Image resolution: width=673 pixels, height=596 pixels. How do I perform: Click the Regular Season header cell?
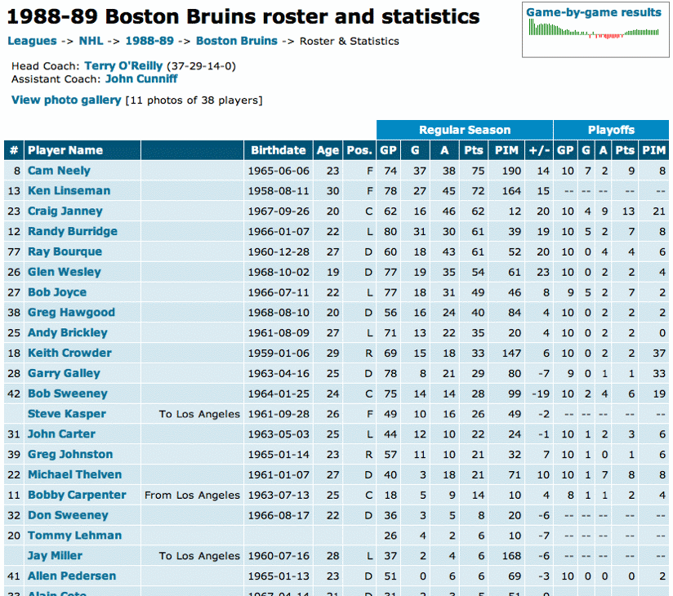click(465, 130)
